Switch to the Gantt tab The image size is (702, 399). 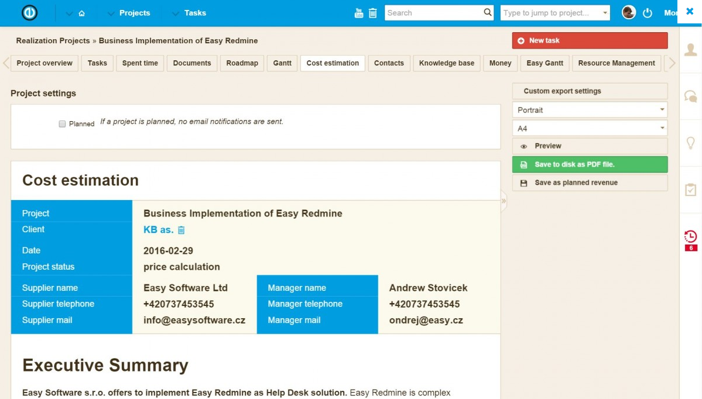click(282, 63)
